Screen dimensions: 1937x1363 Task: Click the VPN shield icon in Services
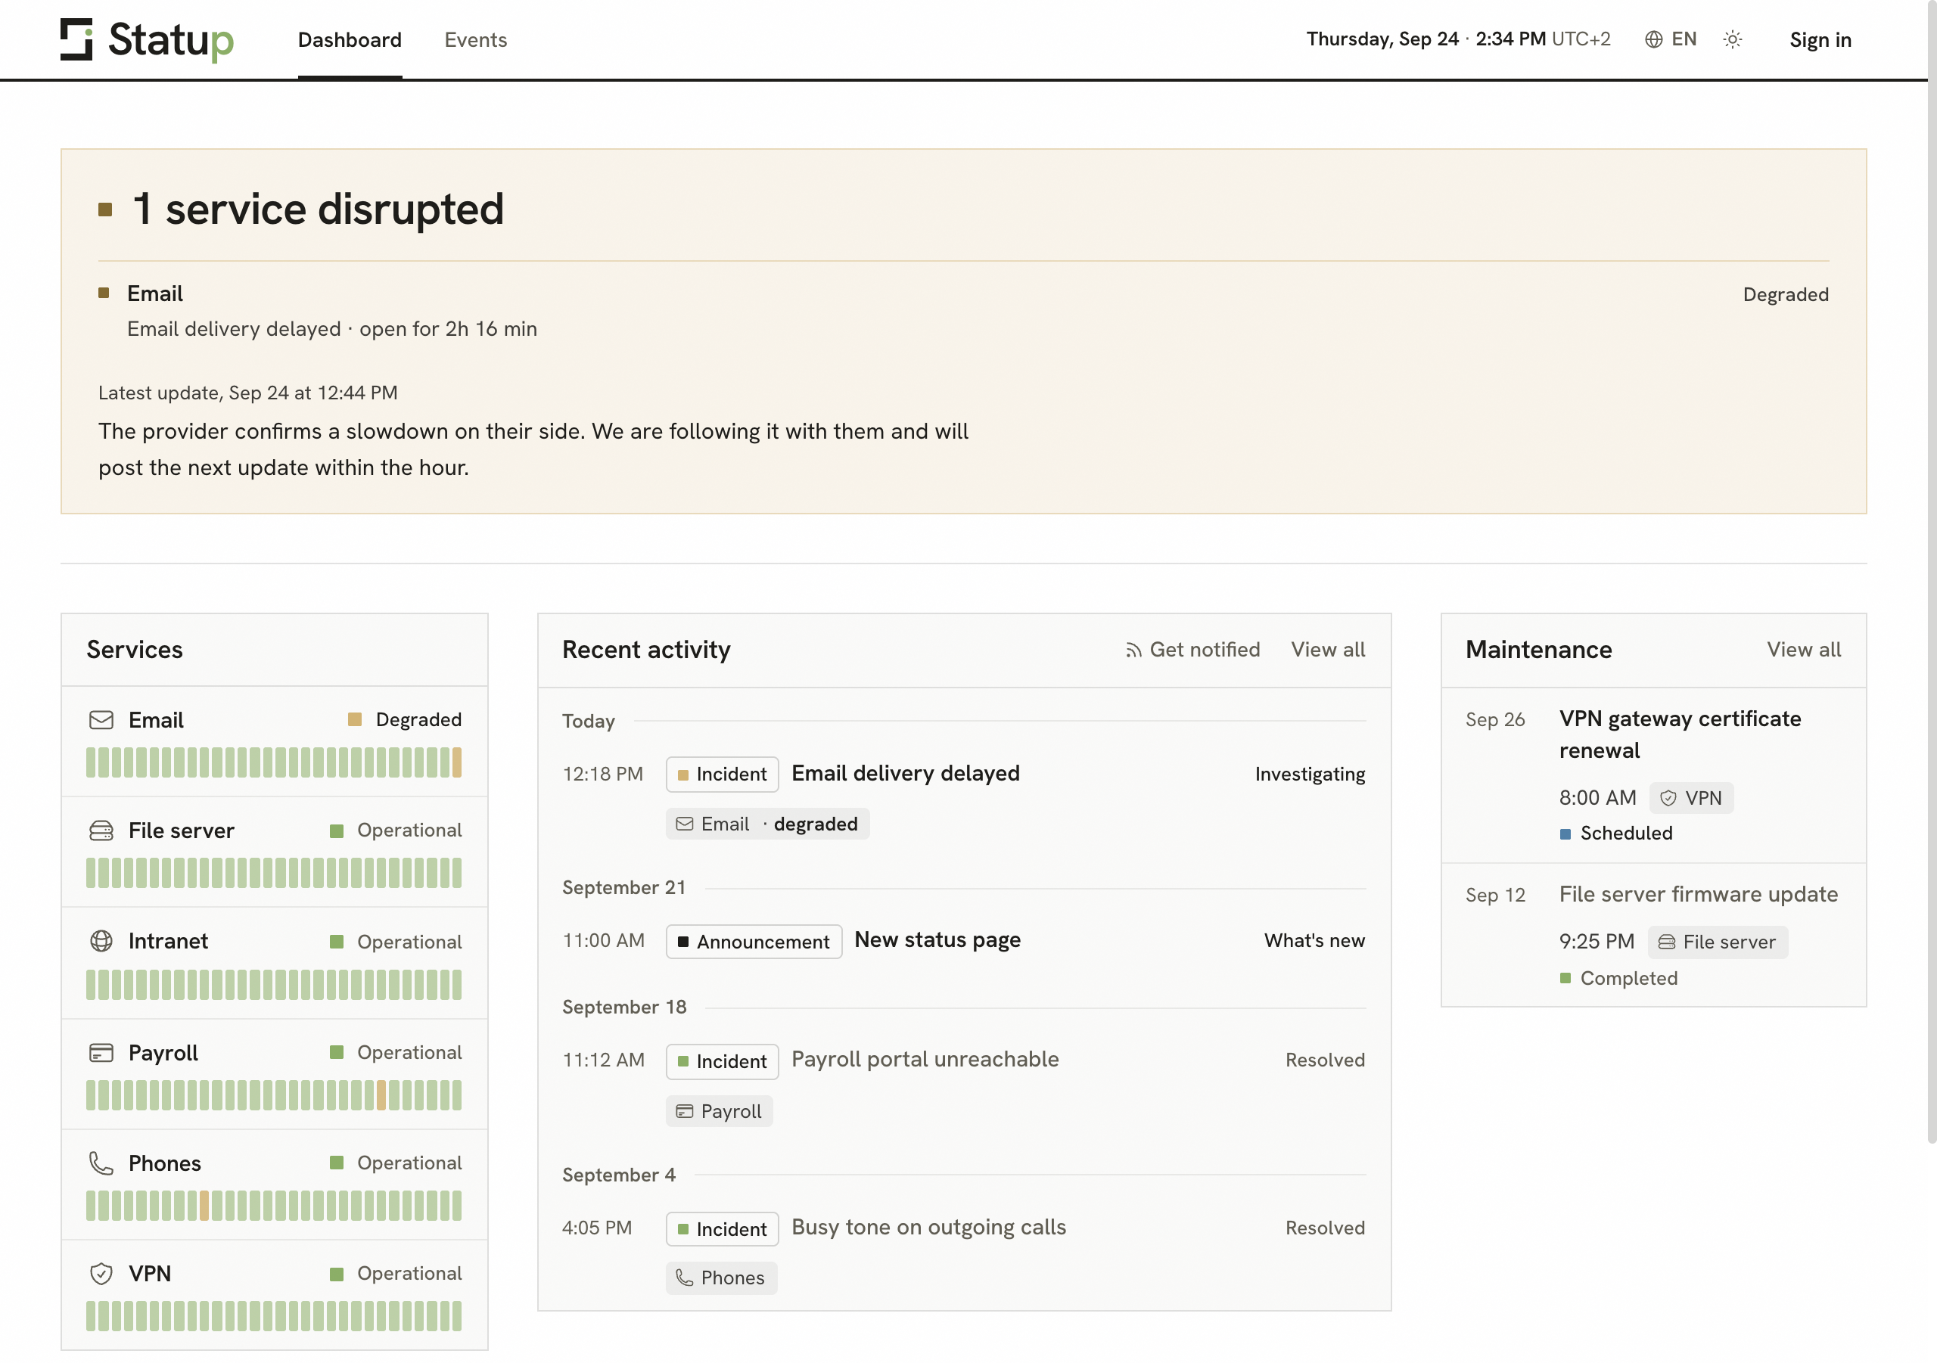[x=101, y=1274]
